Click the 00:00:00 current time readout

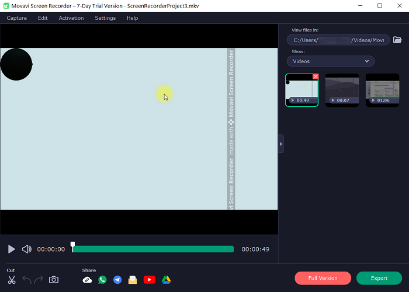(x=51, y=249)
